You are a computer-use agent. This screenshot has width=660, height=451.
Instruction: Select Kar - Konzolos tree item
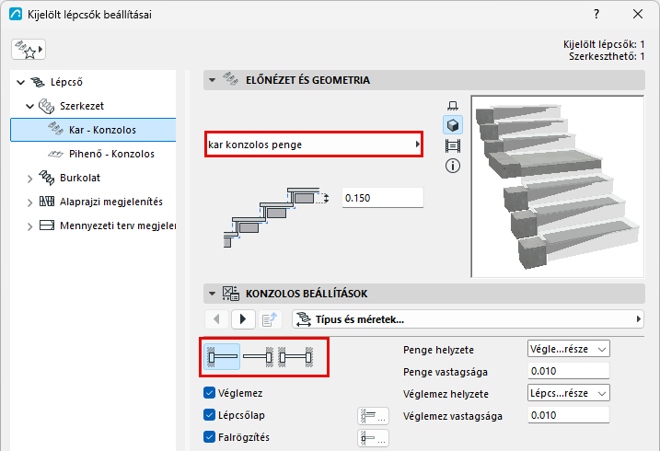(93, 130)
